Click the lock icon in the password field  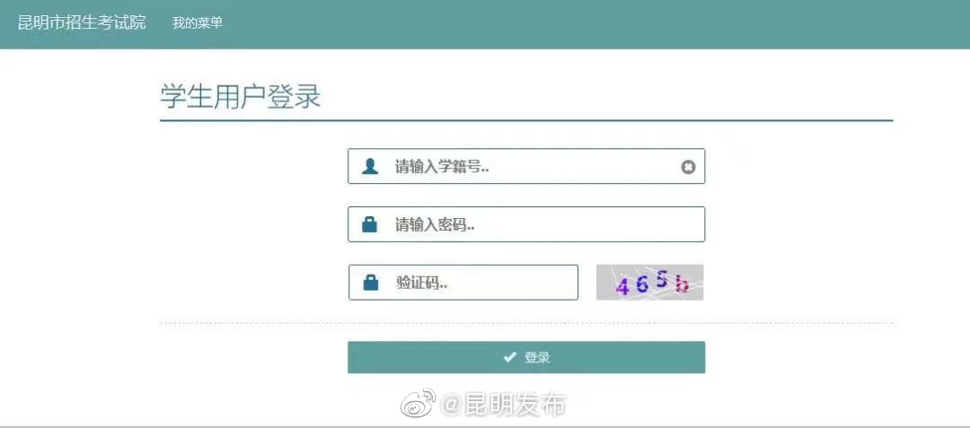370,224
